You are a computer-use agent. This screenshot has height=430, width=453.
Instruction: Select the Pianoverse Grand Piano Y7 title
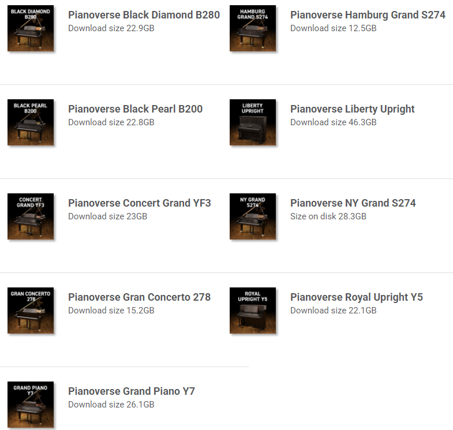pyautogui.click(x=132, y=391)
